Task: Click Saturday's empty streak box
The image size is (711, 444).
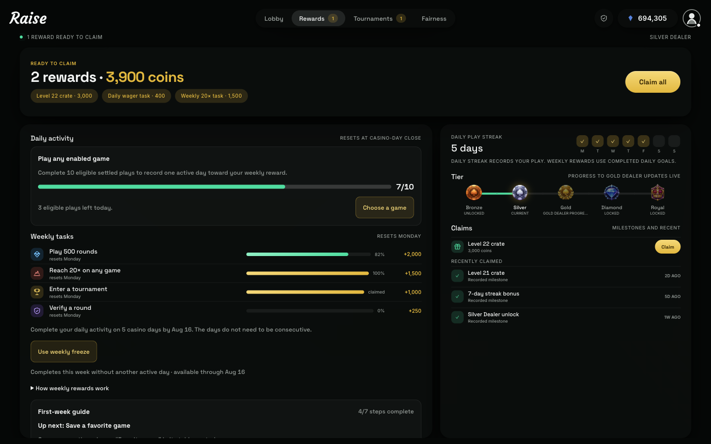Action: coord(659,141)
